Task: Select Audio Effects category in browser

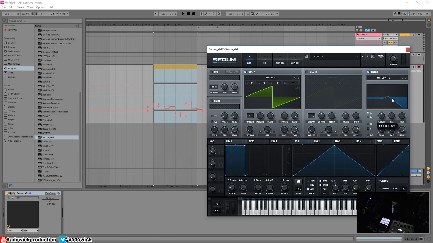Action: point(15,55)
